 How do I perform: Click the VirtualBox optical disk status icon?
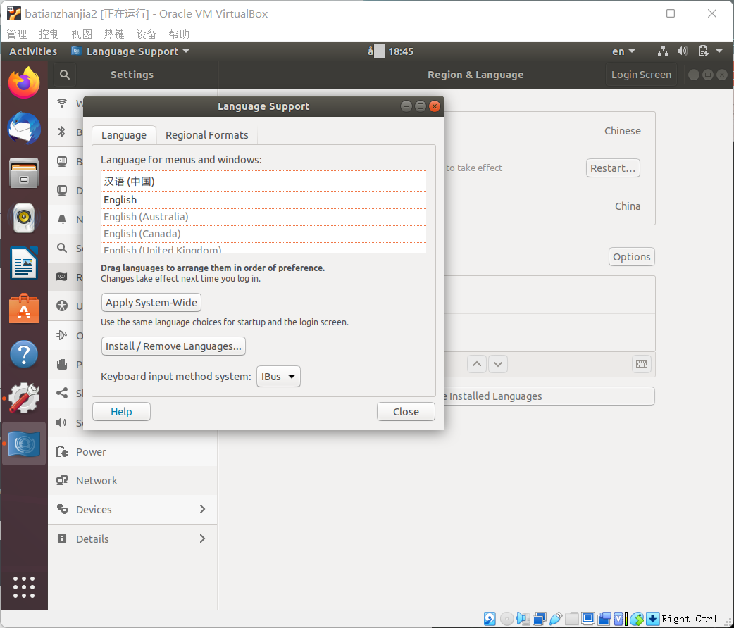point(506,619)
